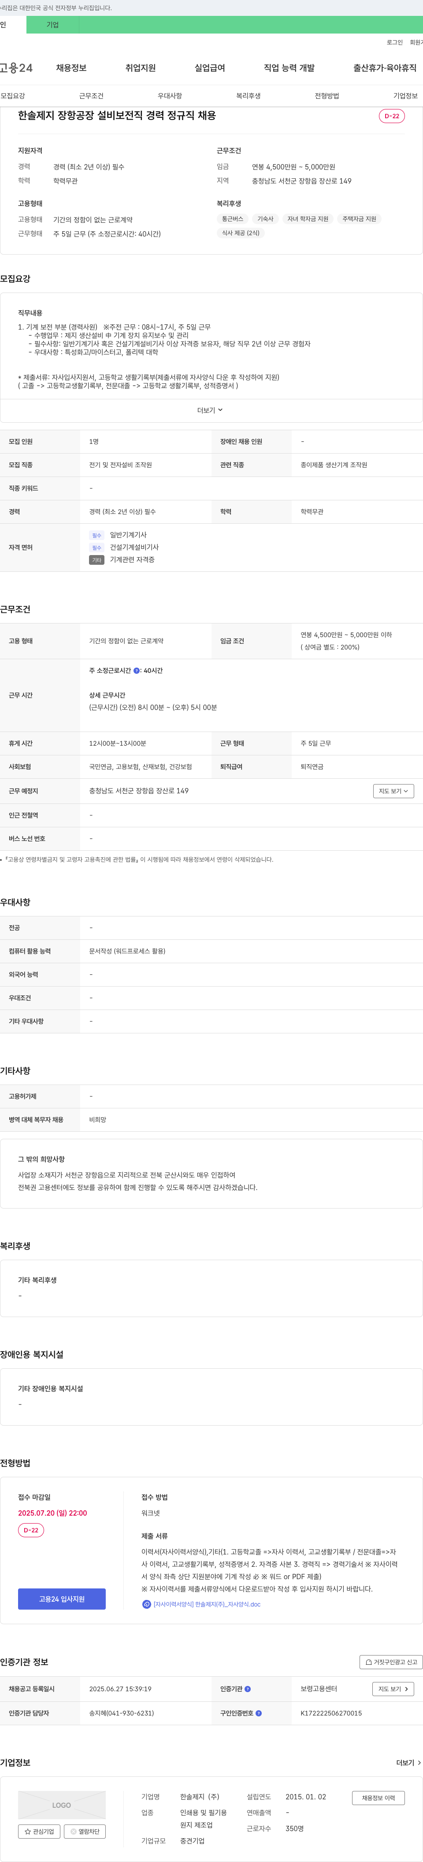Add company to 관심기업 favorites
423x1862 pixels.
39,1831
